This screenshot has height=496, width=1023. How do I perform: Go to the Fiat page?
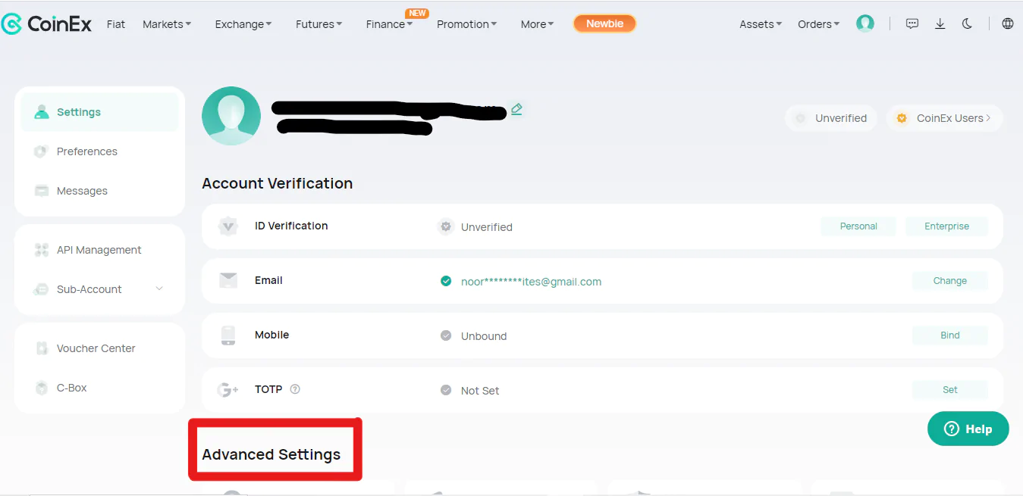point(116,24)
